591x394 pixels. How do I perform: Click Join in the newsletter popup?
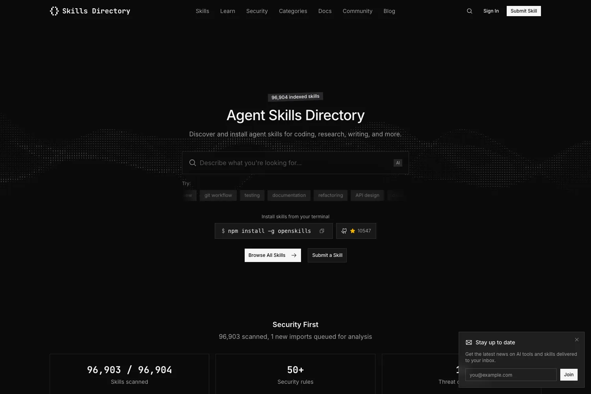coord(569,375)
